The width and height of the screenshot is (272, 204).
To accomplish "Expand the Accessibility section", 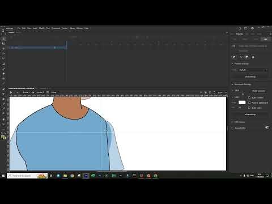I will pos(232,128).
